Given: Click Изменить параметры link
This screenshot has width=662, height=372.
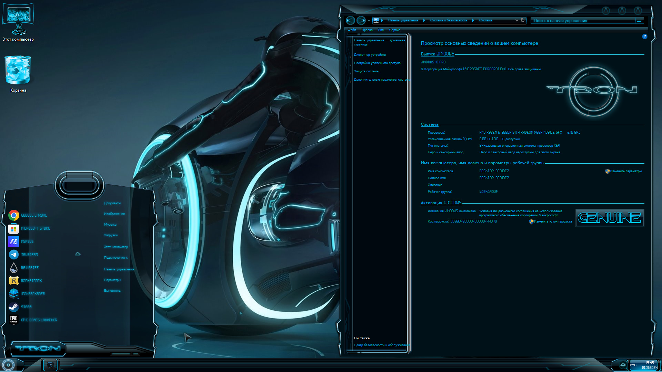Looking at the screenshot, I should tap(626, 171).
